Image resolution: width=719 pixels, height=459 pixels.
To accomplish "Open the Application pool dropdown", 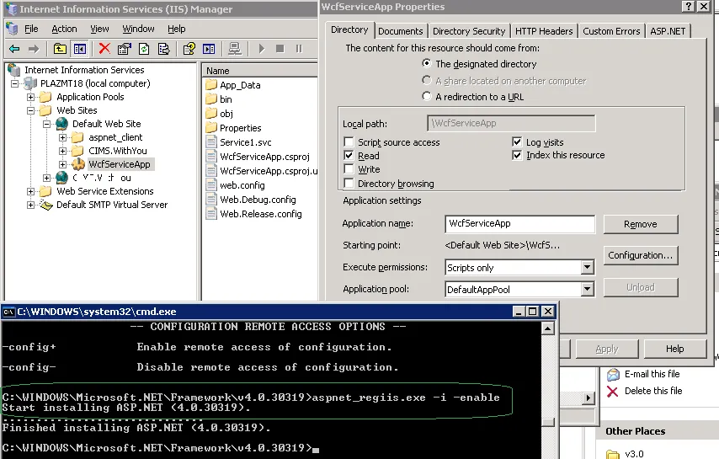I will [587, 289].
